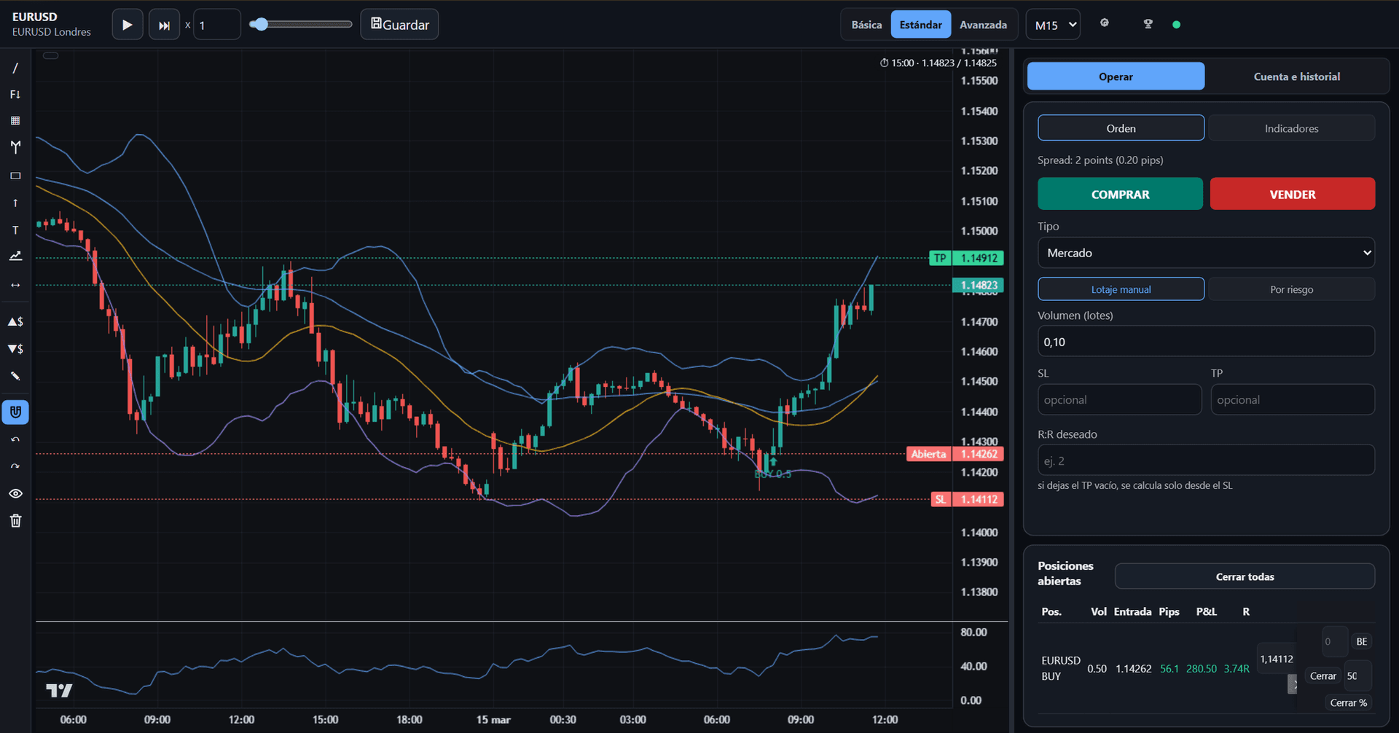Delete drawings with the trash icon
Image resolution: width=1399 pixels, height=733 pixels.
pos(15,520)
